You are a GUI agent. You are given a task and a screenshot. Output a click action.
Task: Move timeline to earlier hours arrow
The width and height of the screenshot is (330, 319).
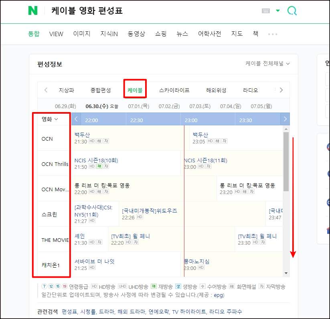76,119
